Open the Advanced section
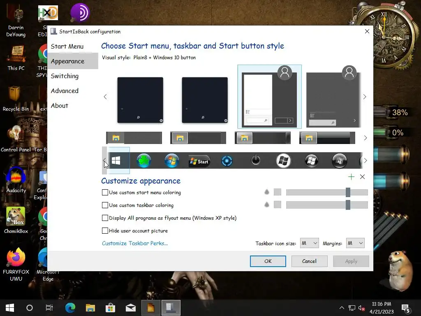 65,91
